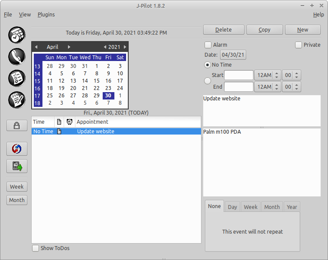Switch to the Week repeat tab
The image size is (328, 260).
250,207
